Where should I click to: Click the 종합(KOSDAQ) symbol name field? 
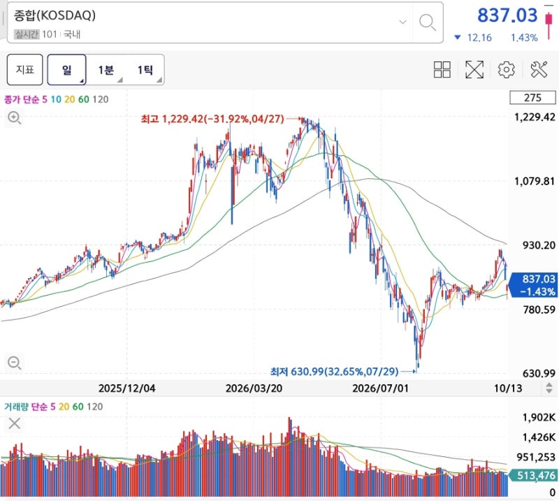click(x=55, y=15)
